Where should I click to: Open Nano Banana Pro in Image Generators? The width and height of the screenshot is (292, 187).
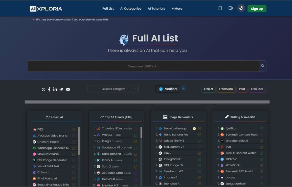point(176,134)
